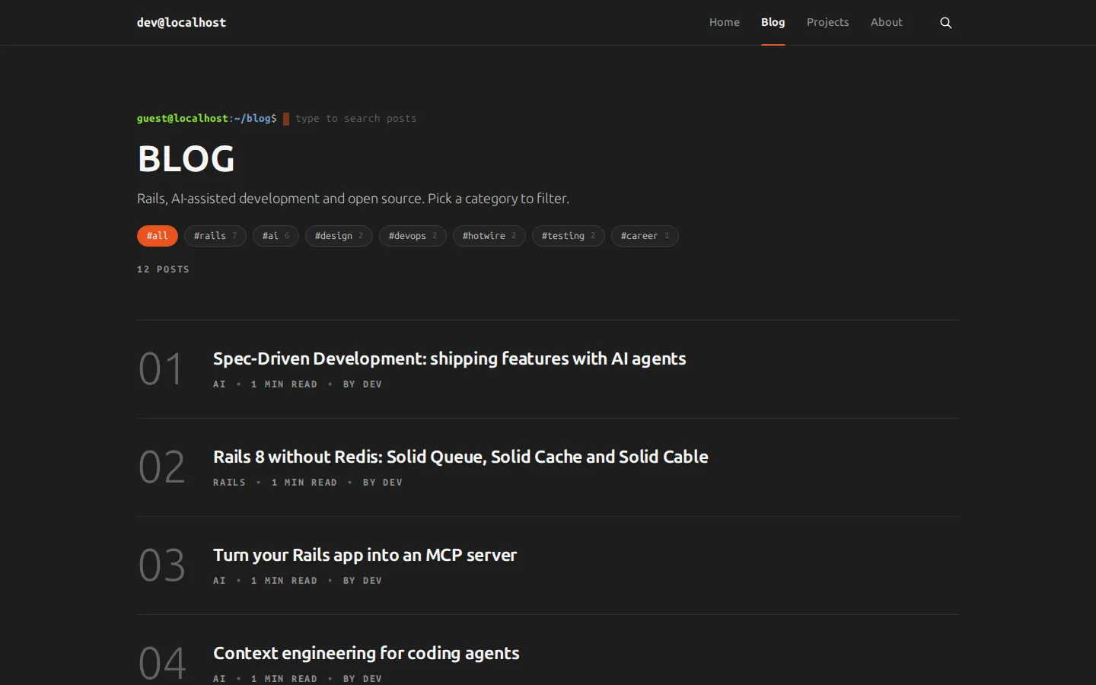Click the number 03 beside the MCP post
Image resolution: width=1096 pixels, height=685 pixels.
tap(161, 566)
